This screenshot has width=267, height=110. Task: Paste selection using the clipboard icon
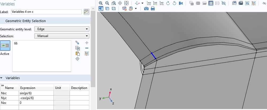(x=78, y=54)
